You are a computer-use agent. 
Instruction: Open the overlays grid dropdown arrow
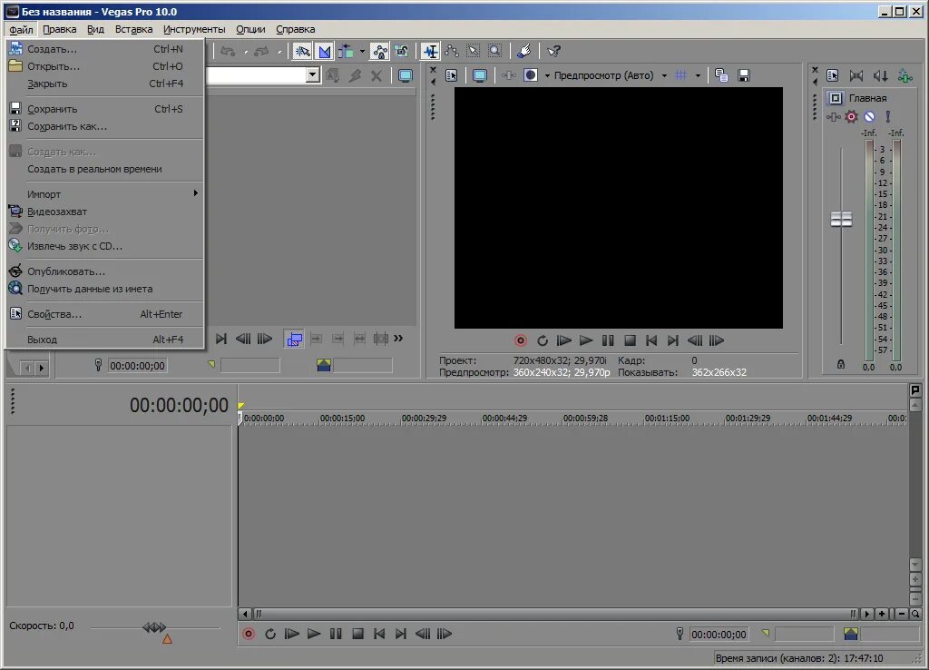[x=698, y=76]
